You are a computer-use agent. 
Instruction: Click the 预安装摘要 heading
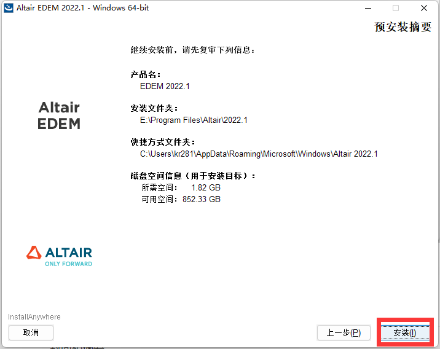point(403,27)
